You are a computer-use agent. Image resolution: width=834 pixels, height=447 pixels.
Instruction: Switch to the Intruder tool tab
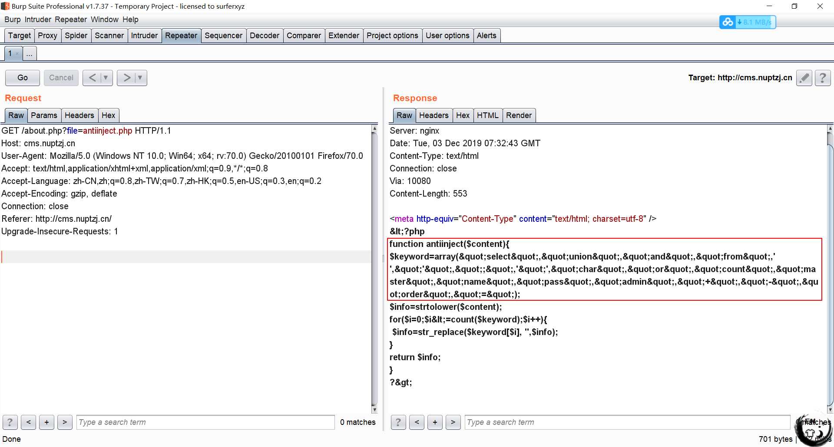pos(144,36)
